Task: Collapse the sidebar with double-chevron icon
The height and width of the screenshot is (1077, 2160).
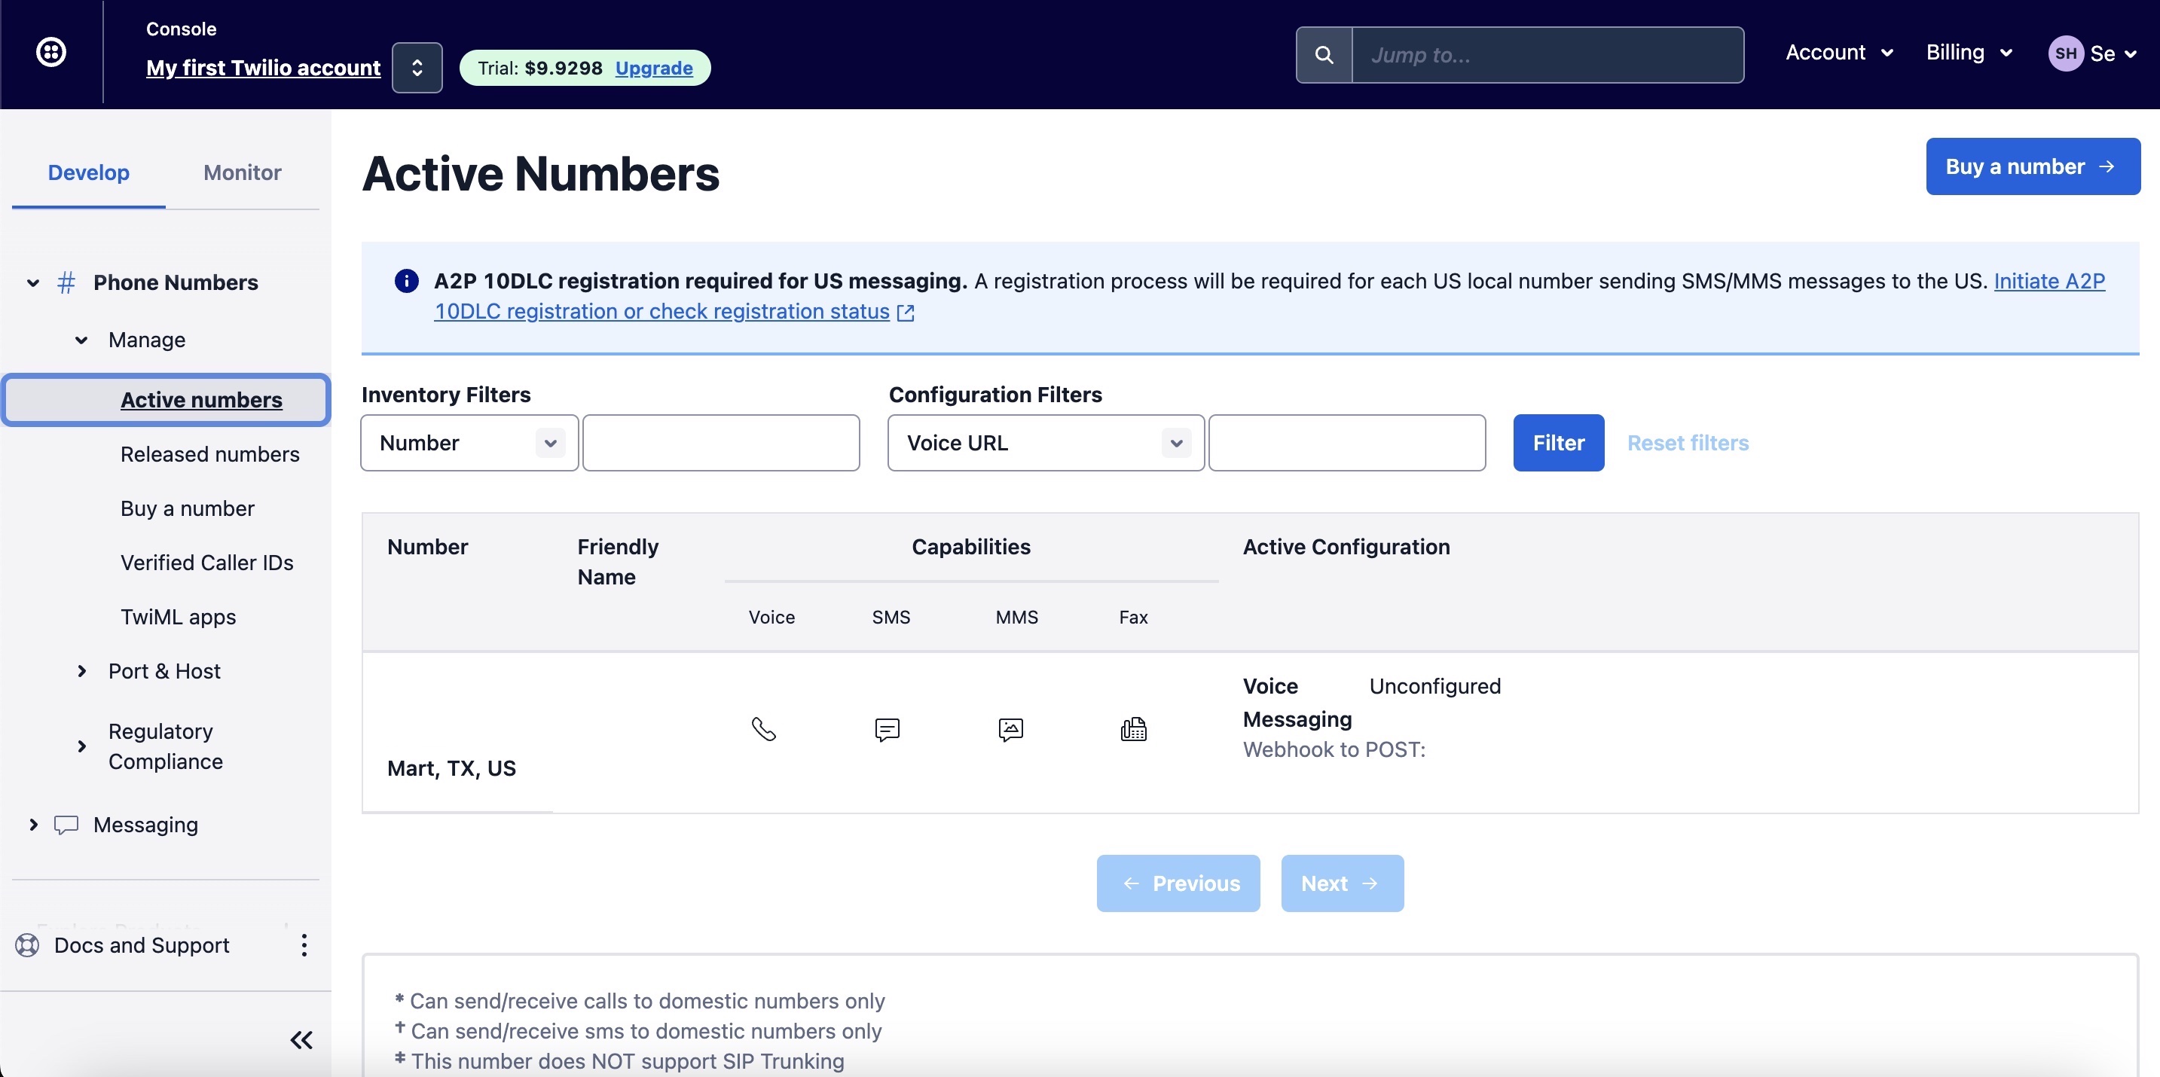Action: pos(301,1040)
